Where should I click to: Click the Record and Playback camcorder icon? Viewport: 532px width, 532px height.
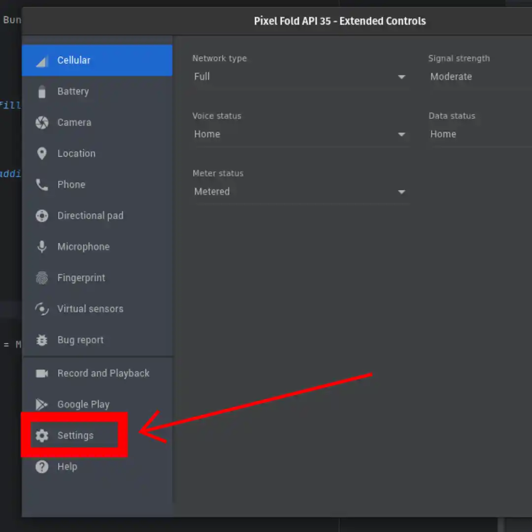coord(42,373)
